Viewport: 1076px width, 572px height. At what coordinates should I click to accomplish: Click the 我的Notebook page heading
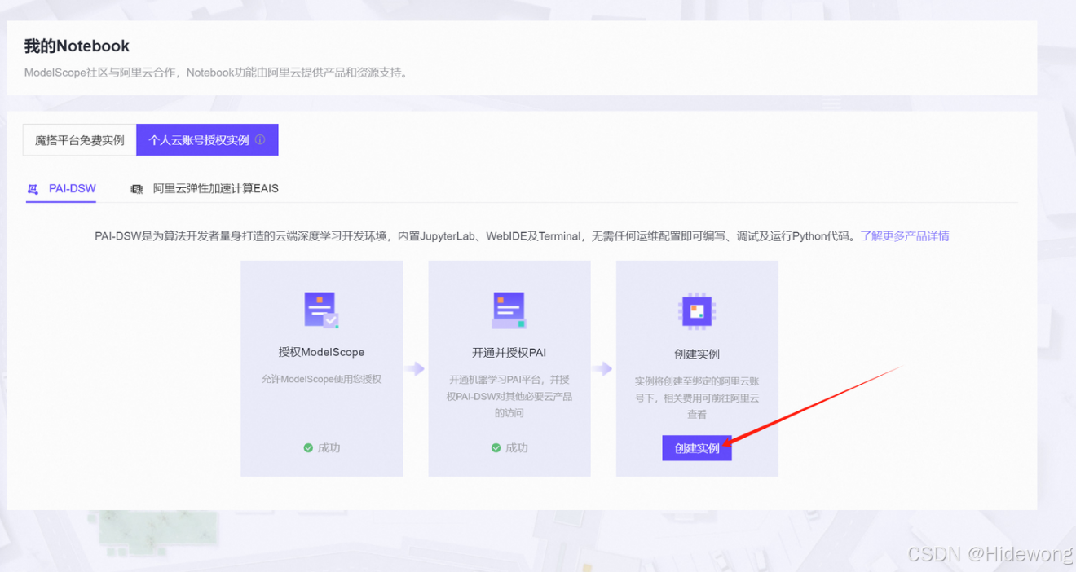pos(77,46)
